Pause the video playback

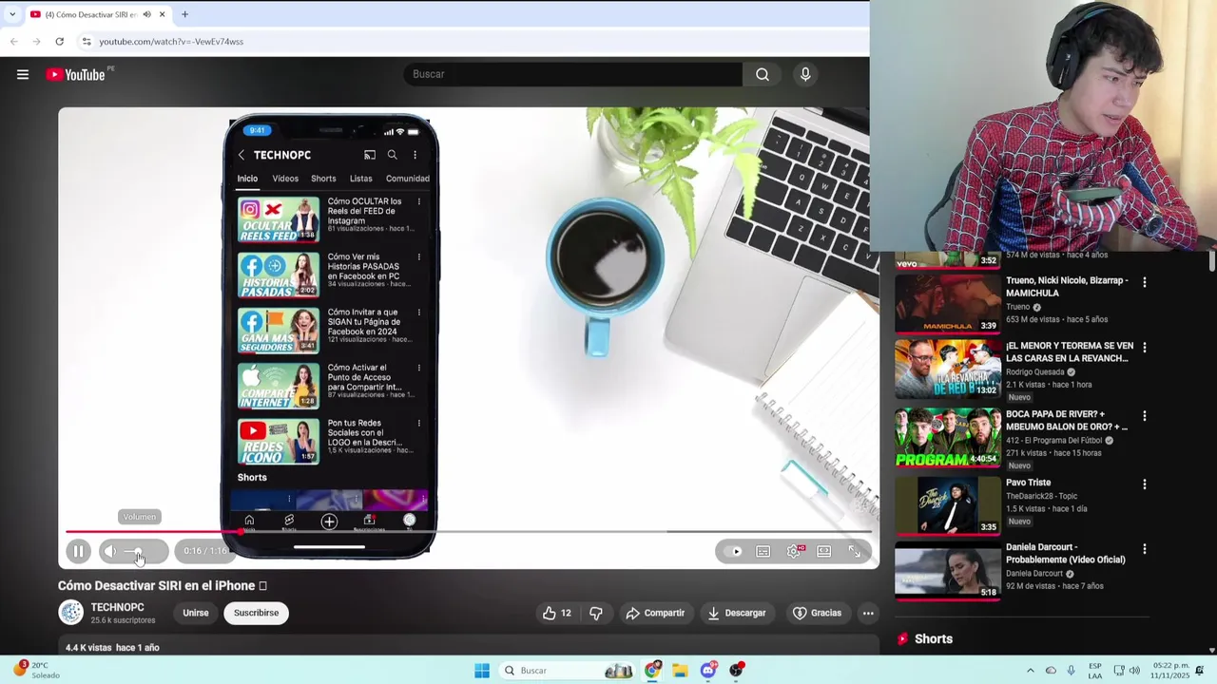point(78,551)
